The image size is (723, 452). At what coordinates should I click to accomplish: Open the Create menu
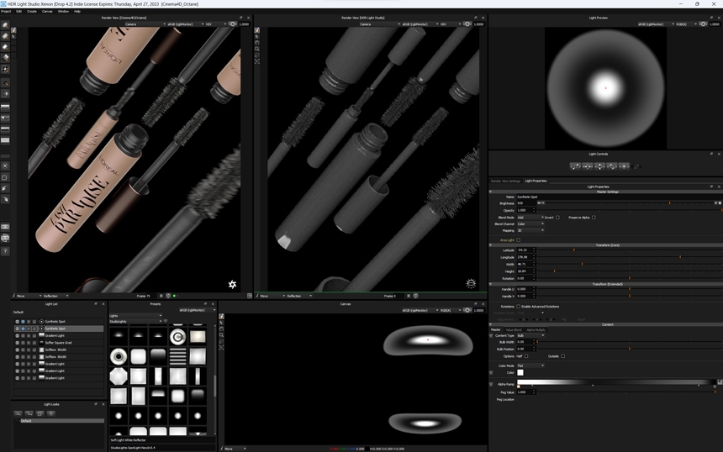(x=32, y=11)
